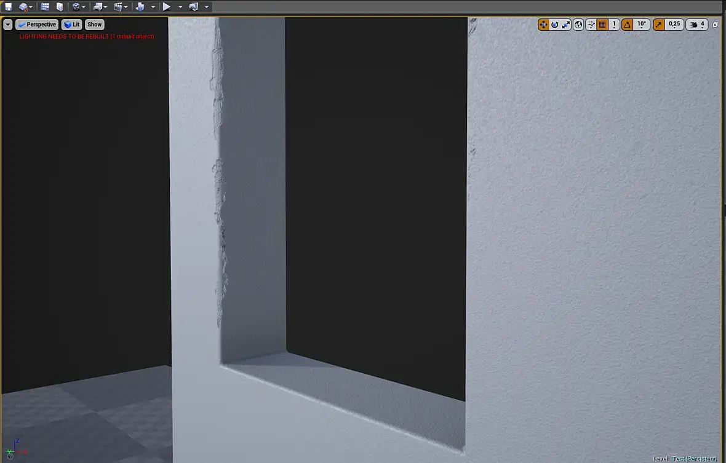
Task: Open the Build options dropdown arrow
Action: 153,7
